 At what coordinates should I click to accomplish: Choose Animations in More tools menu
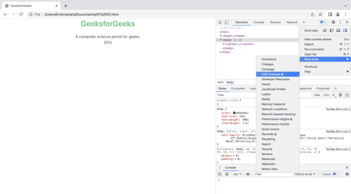(278, 59)
